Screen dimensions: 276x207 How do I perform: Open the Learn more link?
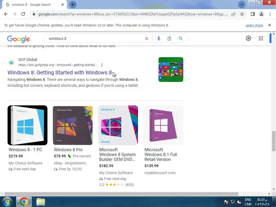click(254, 25)
